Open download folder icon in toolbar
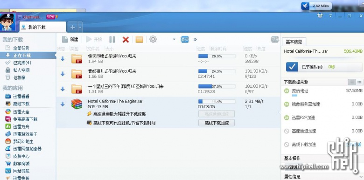 pos(139,40)
